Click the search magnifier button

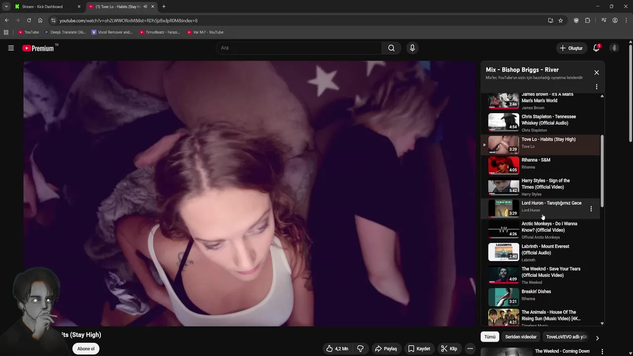(x=391, y=48)
